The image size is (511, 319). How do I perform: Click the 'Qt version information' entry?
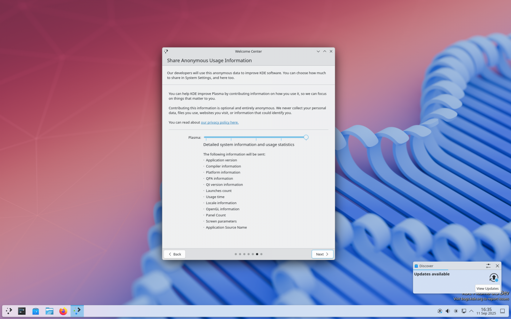(224, 185)
